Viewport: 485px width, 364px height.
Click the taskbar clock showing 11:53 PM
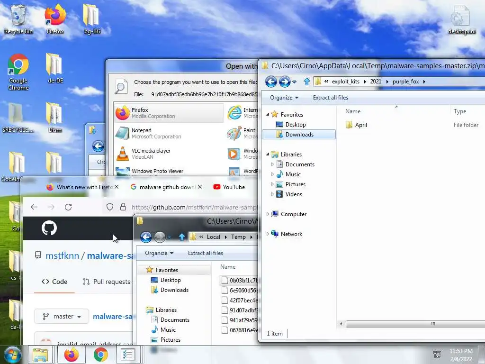click(x=461, y=355)
